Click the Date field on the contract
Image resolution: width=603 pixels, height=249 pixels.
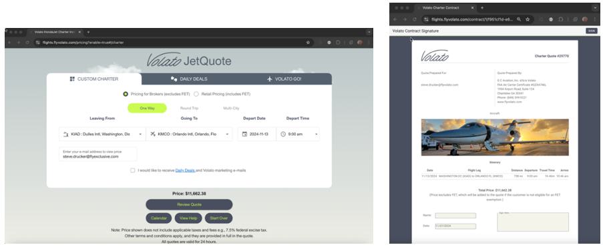click(x=455, y=226)
